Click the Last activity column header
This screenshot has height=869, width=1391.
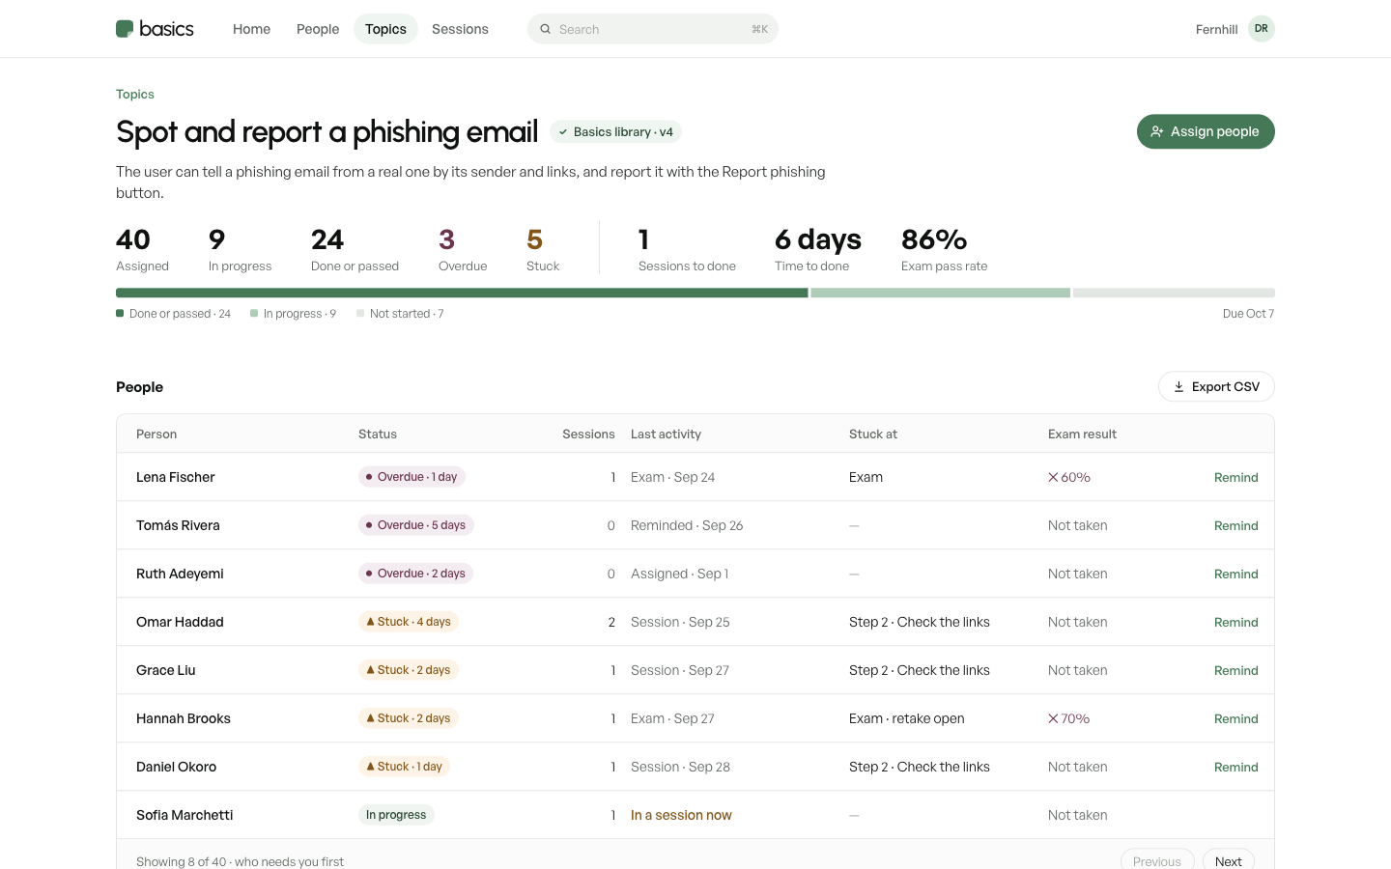coord(666,434)
